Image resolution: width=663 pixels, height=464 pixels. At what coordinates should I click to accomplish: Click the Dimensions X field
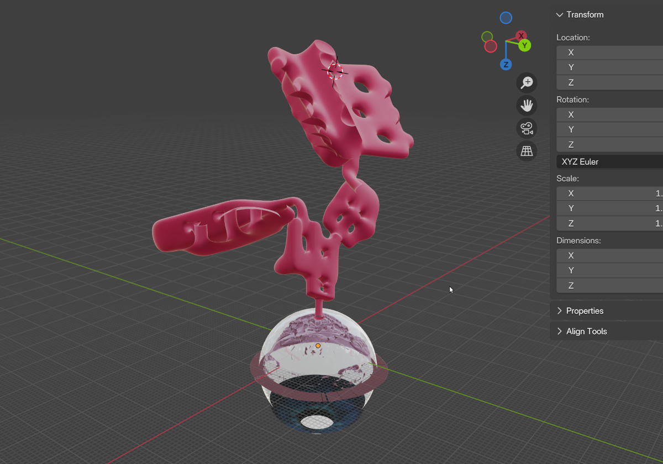pos(609,256)
